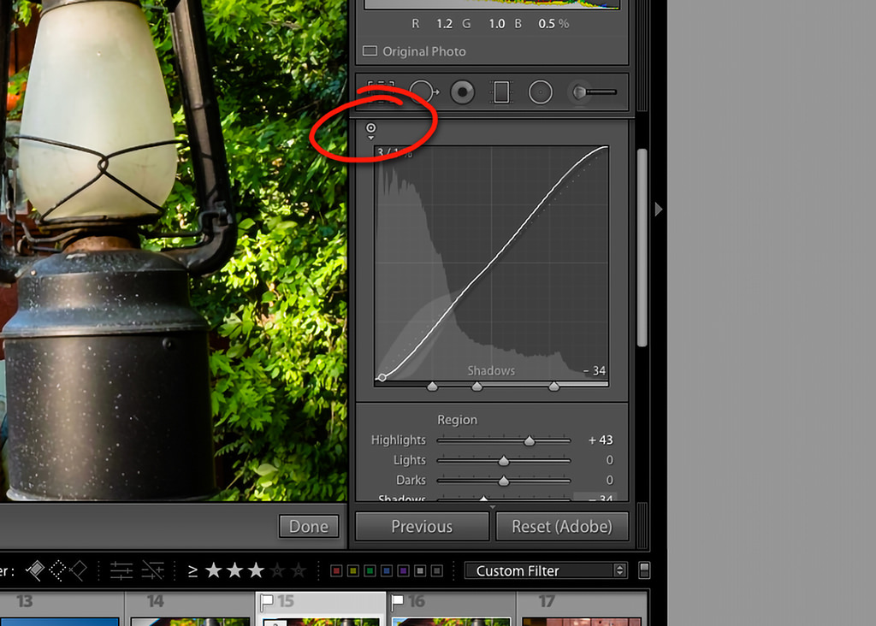Screen dimensions: 876x626
Task: Click Reset (Adobe) button
Action: tap(562, 527)
